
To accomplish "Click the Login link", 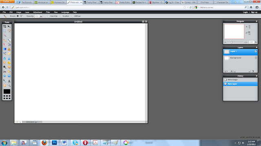I will [245, 12].
